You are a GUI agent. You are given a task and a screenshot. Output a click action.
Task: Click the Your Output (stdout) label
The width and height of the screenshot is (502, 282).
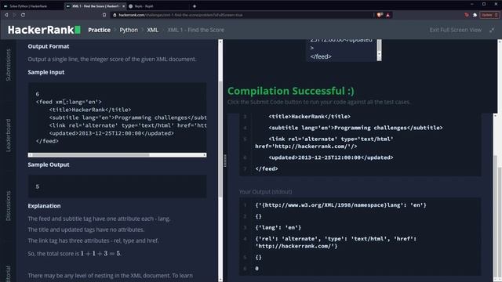(265, 192)
